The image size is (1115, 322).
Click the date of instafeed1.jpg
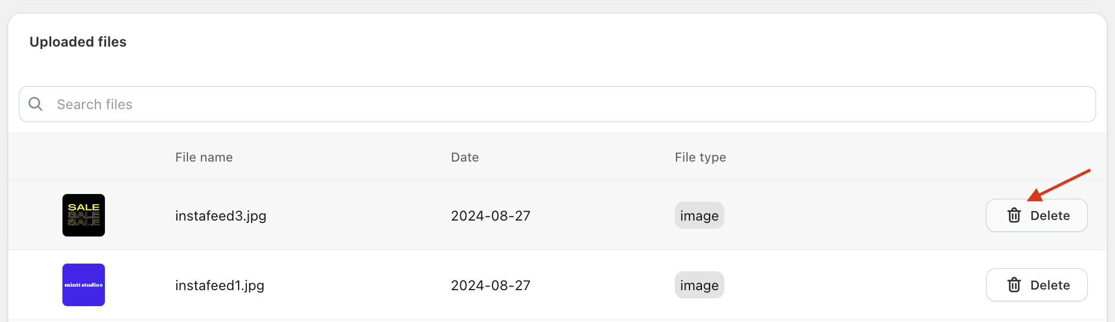tap(490, 285)
